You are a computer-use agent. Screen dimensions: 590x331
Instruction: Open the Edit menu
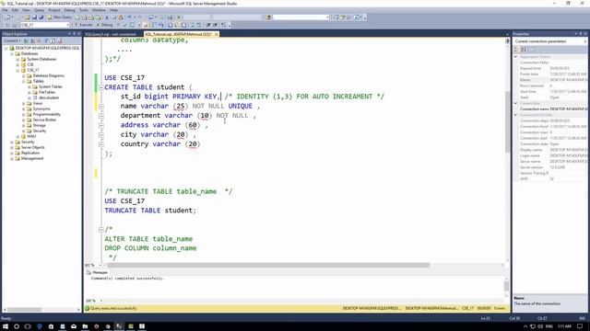pyautogui.click(x=15, y=10)
